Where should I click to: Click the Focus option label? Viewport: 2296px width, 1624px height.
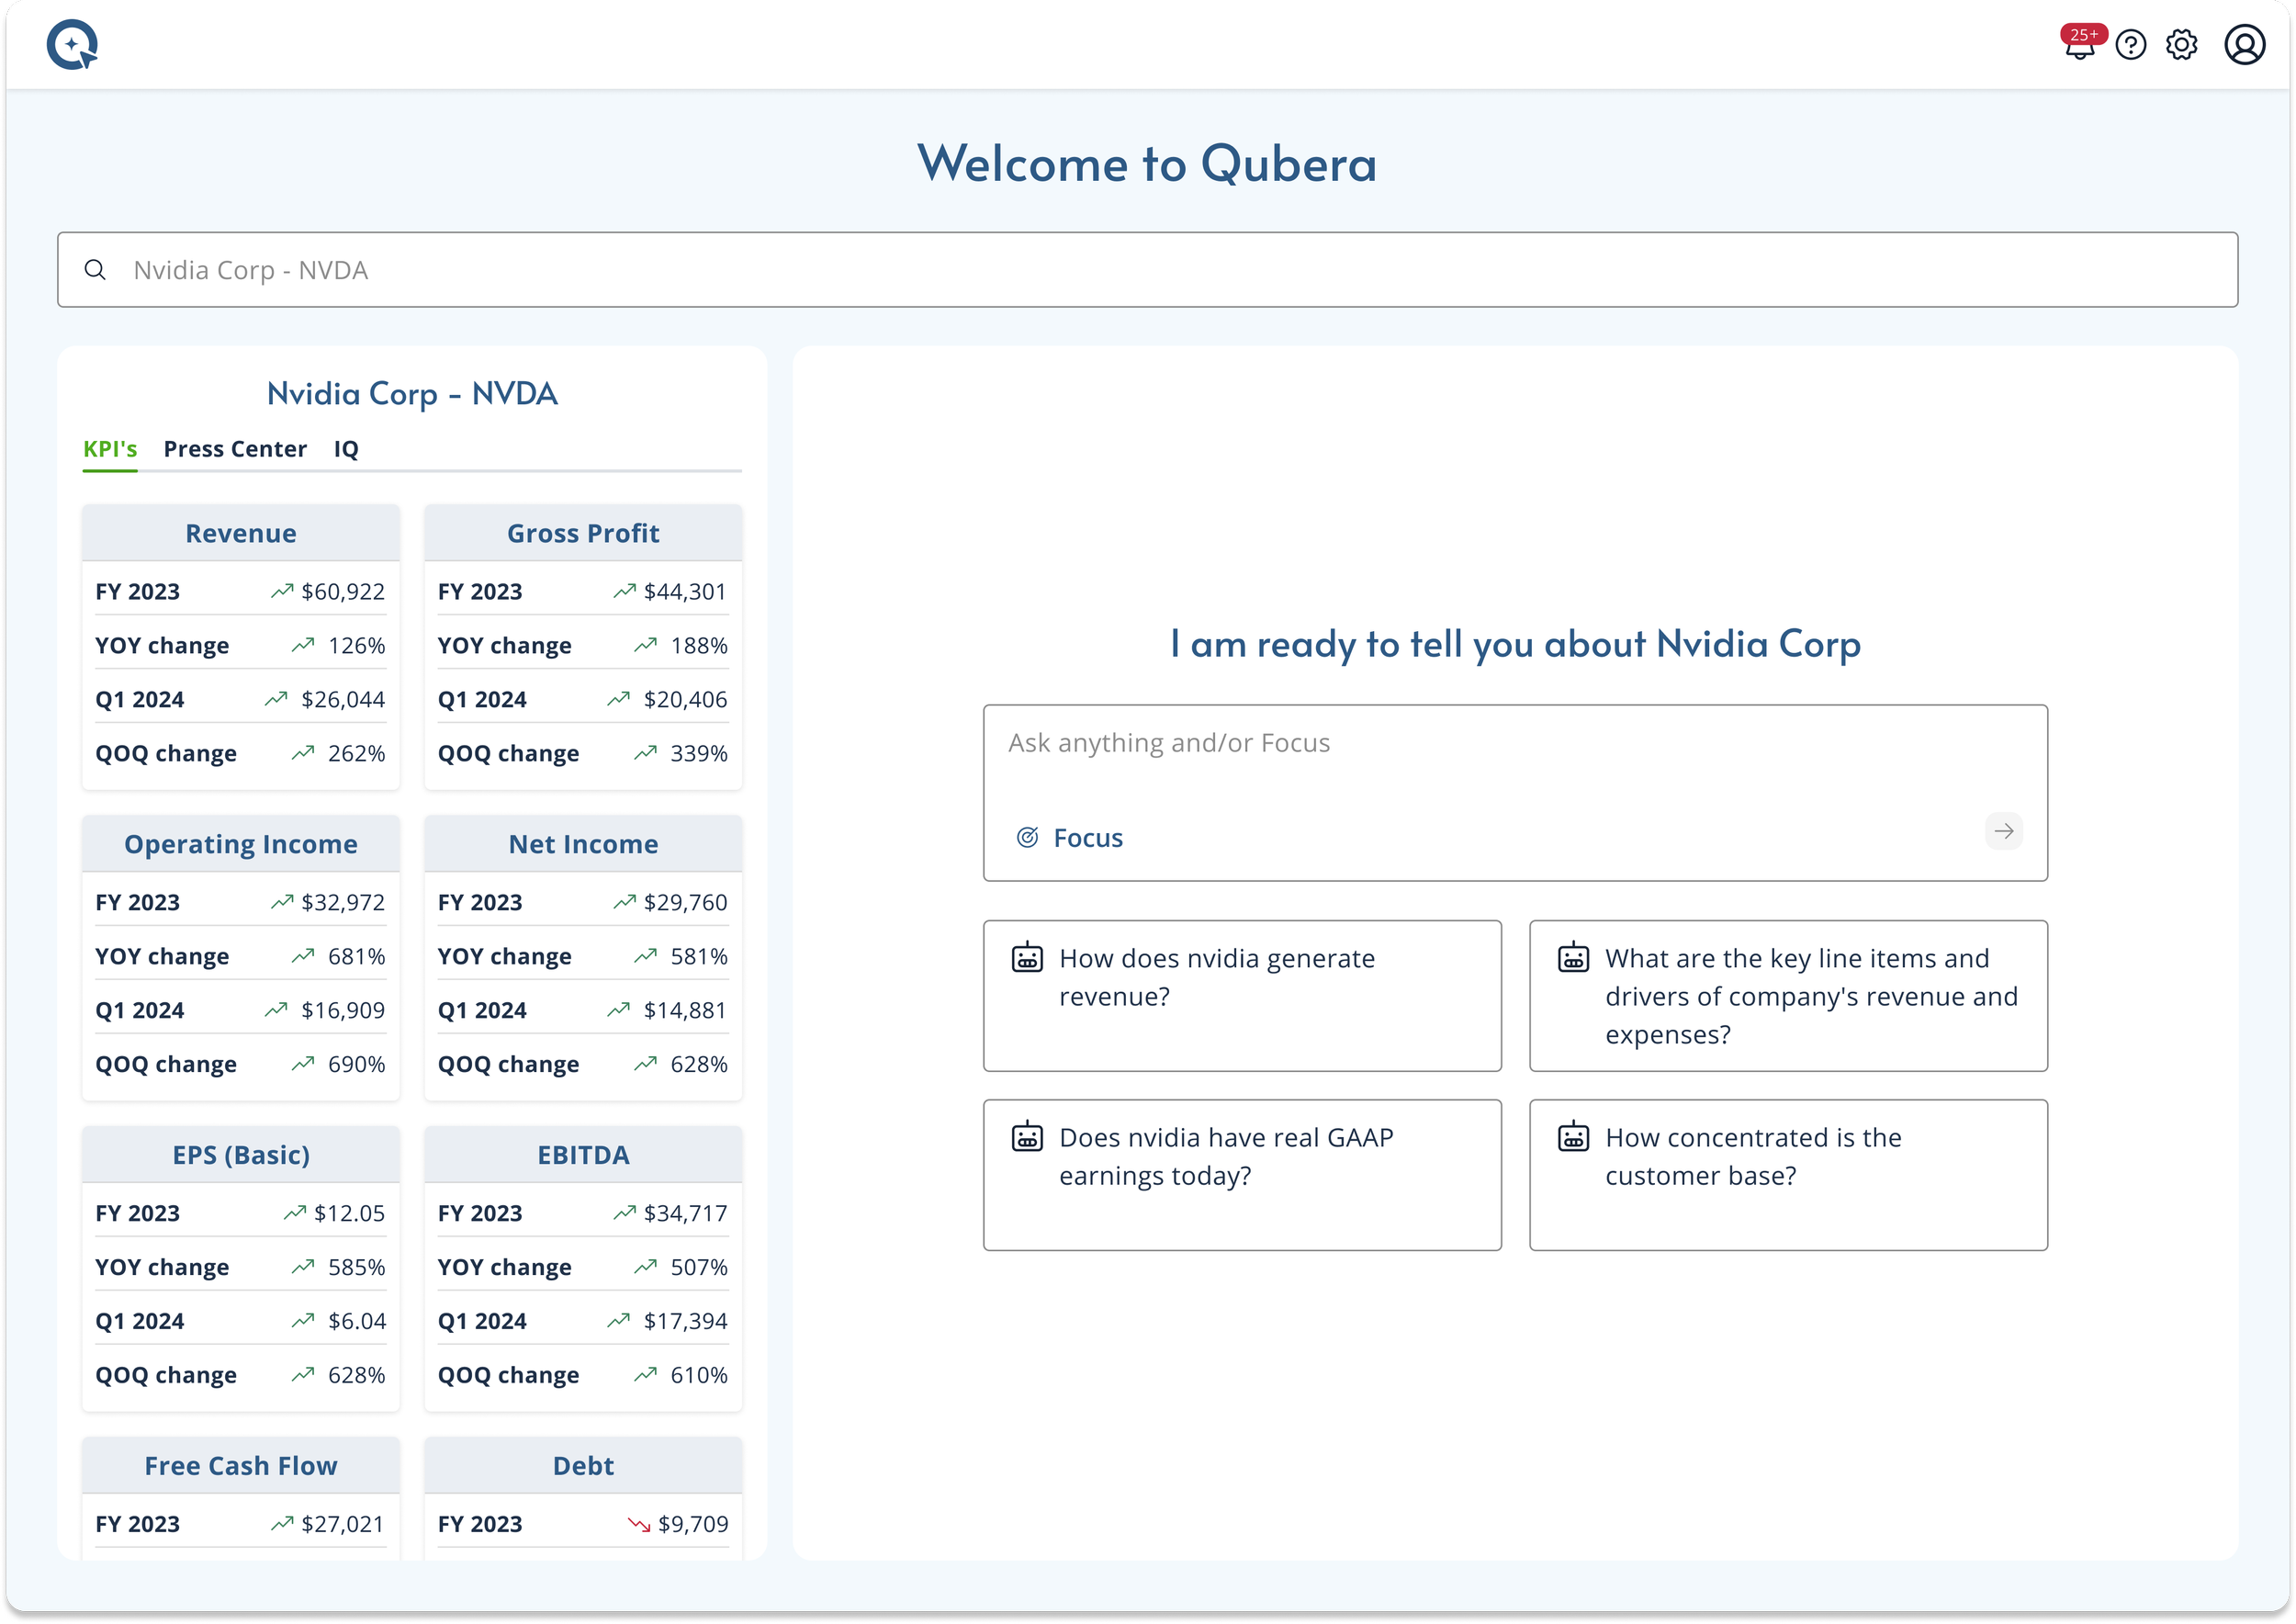1088,838
